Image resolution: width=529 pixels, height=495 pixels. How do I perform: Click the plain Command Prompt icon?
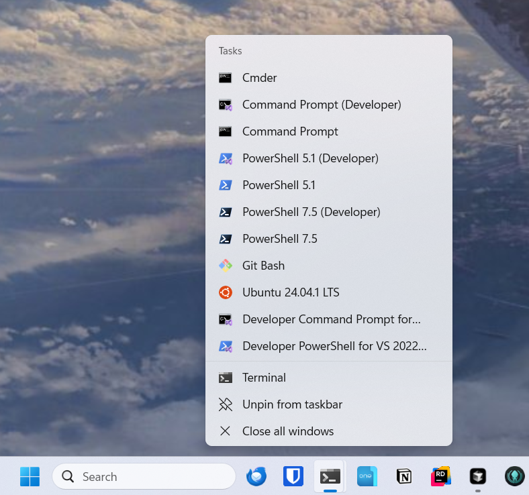coord(225,131)
